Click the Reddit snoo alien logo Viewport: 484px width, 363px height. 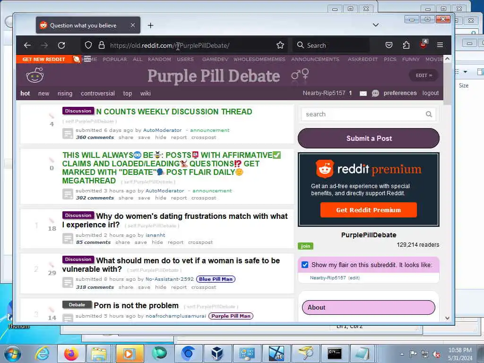35,75
